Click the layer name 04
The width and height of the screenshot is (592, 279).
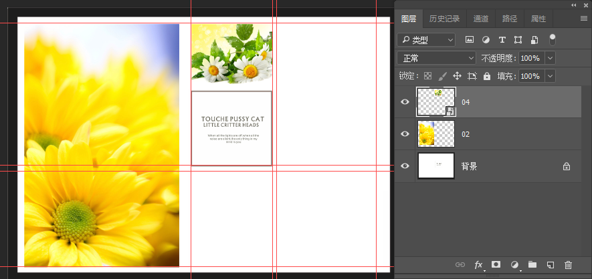pyautogui.click(x=466, y=102)
